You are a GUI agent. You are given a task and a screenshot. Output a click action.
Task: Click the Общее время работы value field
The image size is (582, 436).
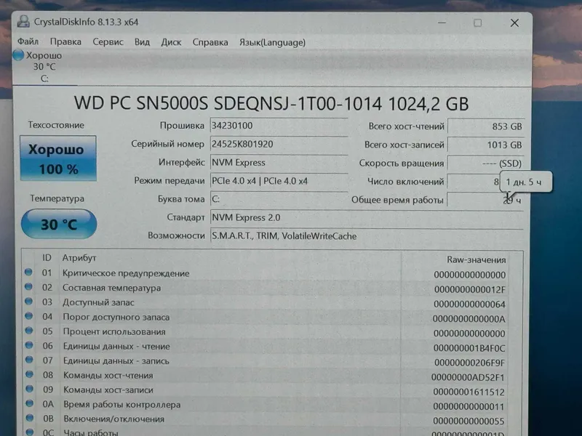486,201
